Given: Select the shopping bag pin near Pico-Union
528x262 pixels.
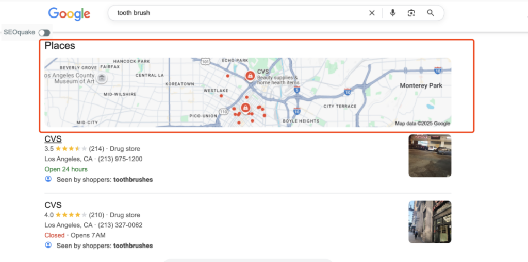Looking at the screenshot, I should pos(245,108).
